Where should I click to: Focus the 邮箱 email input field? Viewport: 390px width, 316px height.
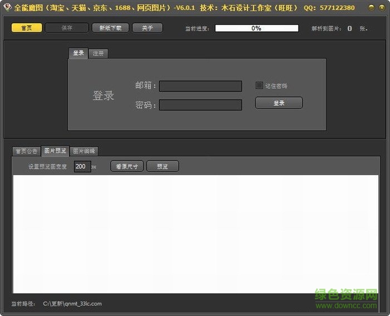(201, 86)
